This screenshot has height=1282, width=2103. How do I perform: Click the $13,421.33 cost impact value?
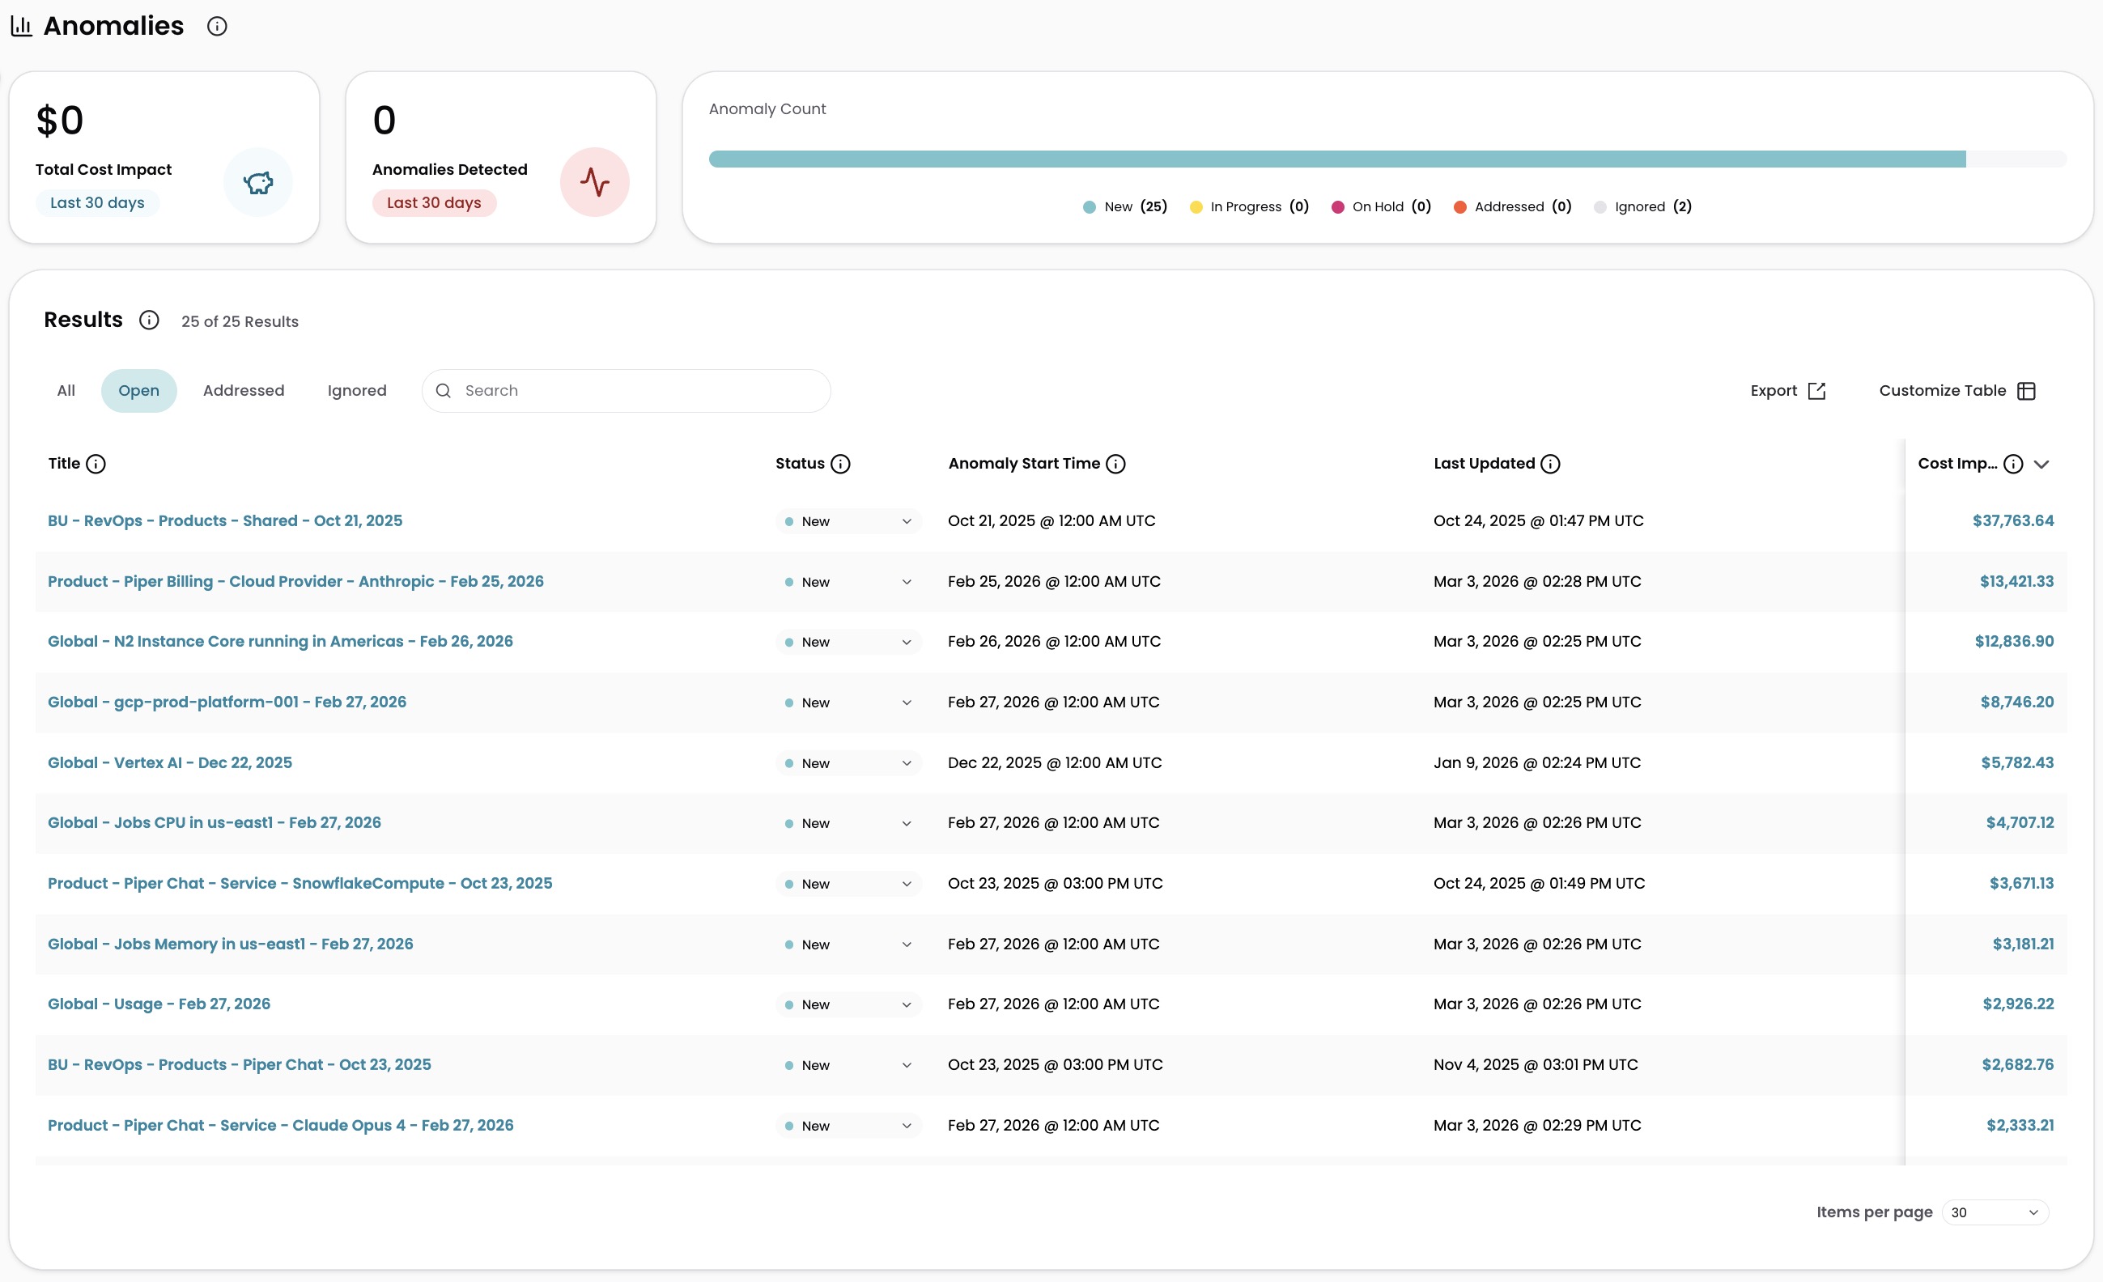click(x=2017, y=581)
